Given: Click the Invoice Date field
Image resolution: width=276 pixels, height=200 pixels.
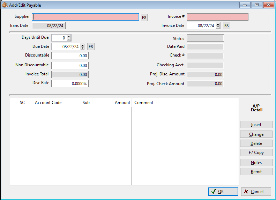Looking at the screenshot, I should click(201, 26).
